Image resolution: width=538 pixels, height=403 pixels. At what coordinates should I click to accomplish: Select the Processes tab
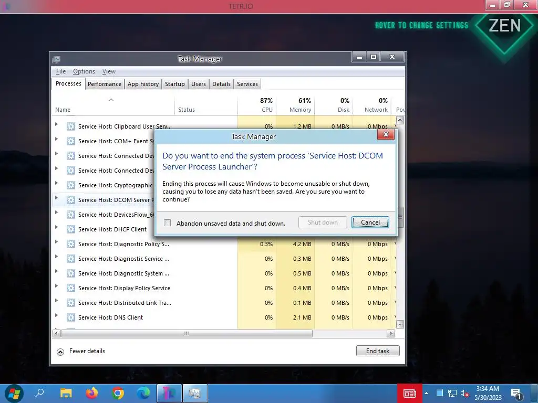pos(68,83)
